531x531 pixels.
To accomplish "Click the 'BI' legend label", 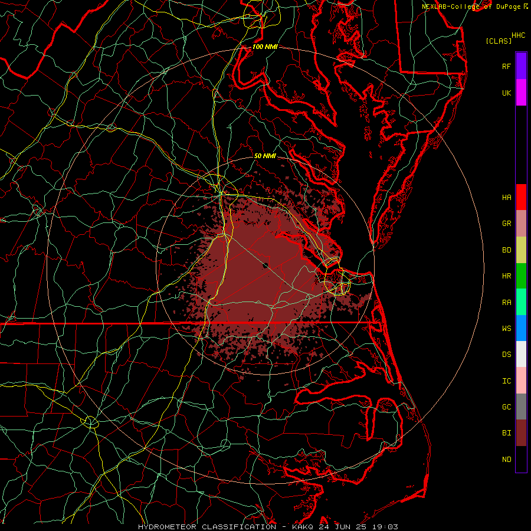I will pos(506,433).
